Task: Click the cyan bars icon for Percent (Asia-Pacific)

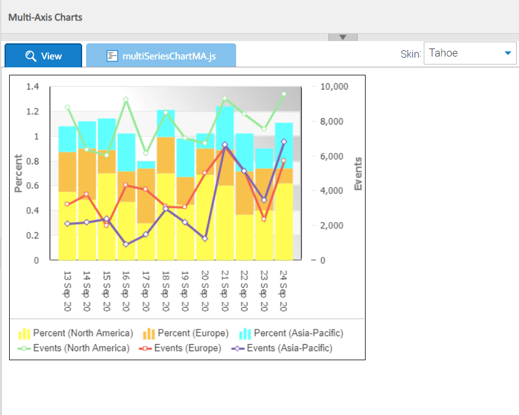Action: click(x=246, y=333)
